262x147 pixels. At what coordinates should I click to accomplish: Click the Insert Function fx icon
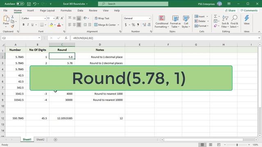66,38
